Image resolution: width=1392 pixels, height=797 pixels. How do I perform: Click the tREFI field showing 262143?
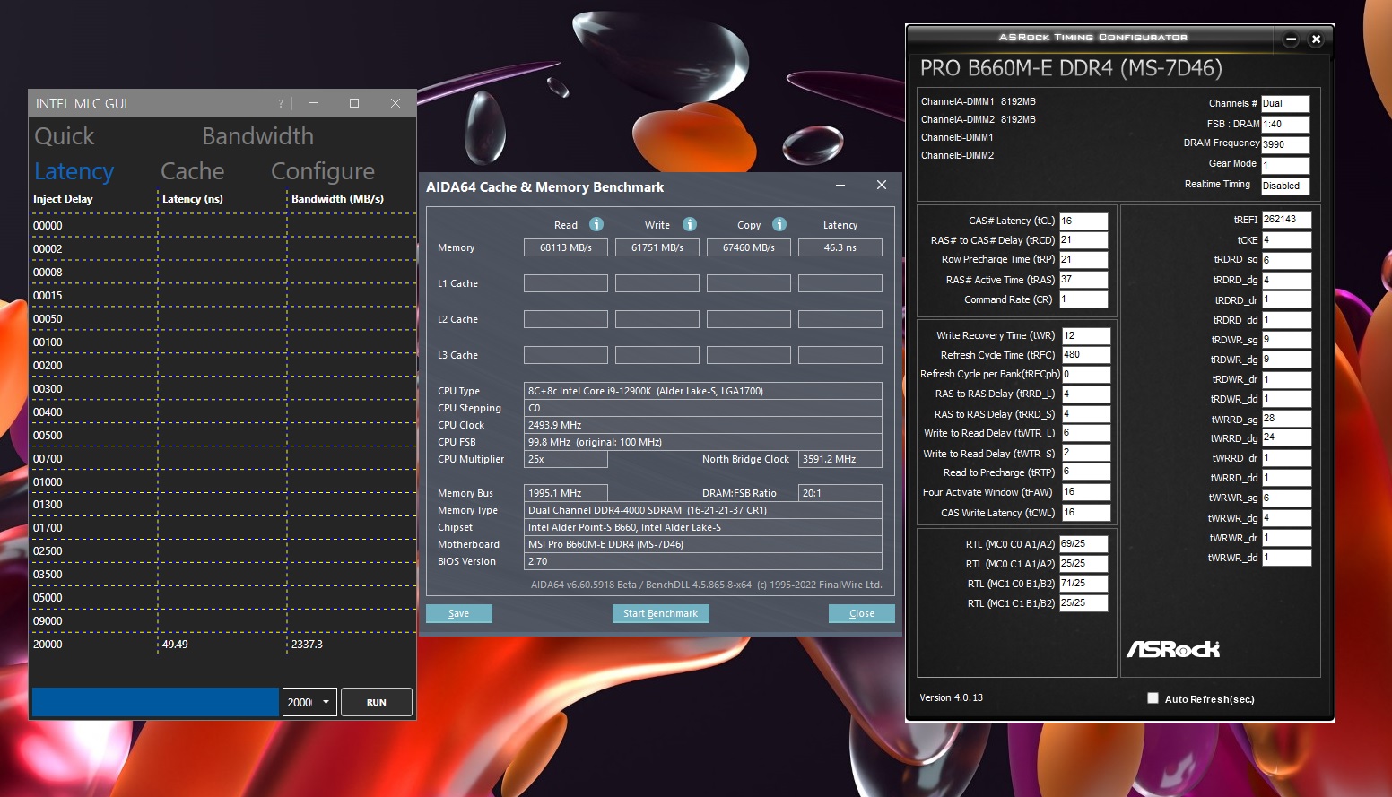(x=1287, y=220)
